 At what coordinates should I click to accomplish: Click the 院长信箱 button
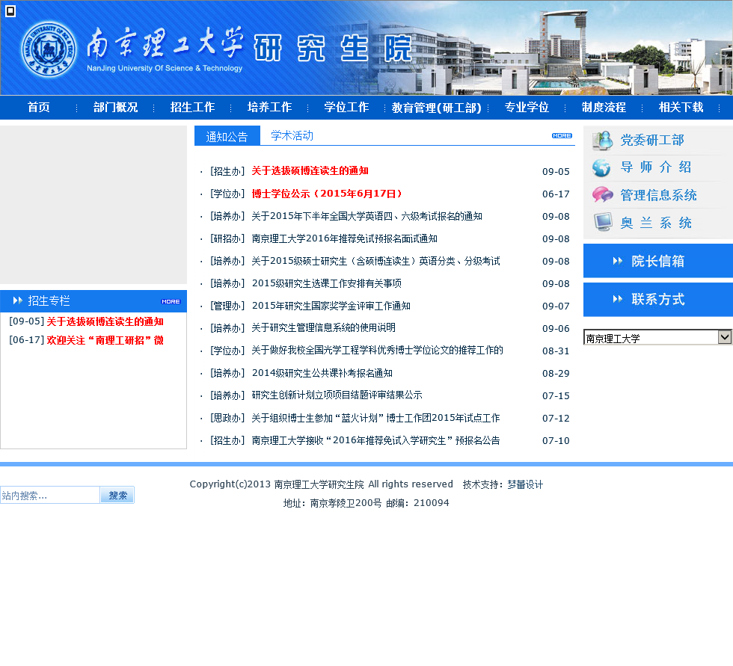pyautogui.click(x=657, y=261)
